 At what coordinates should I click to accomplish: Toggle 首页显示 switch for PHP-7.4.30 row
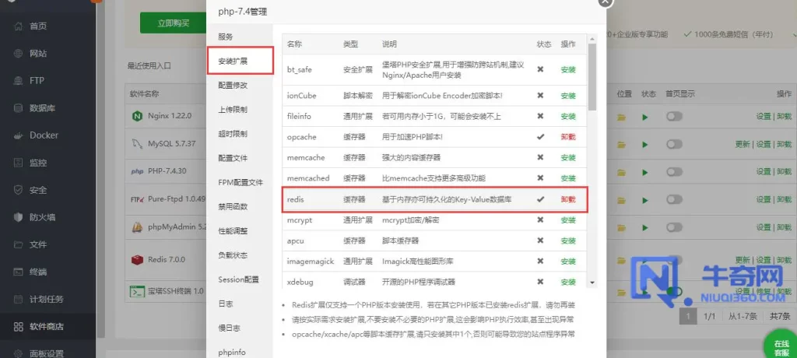pos(675,171)
